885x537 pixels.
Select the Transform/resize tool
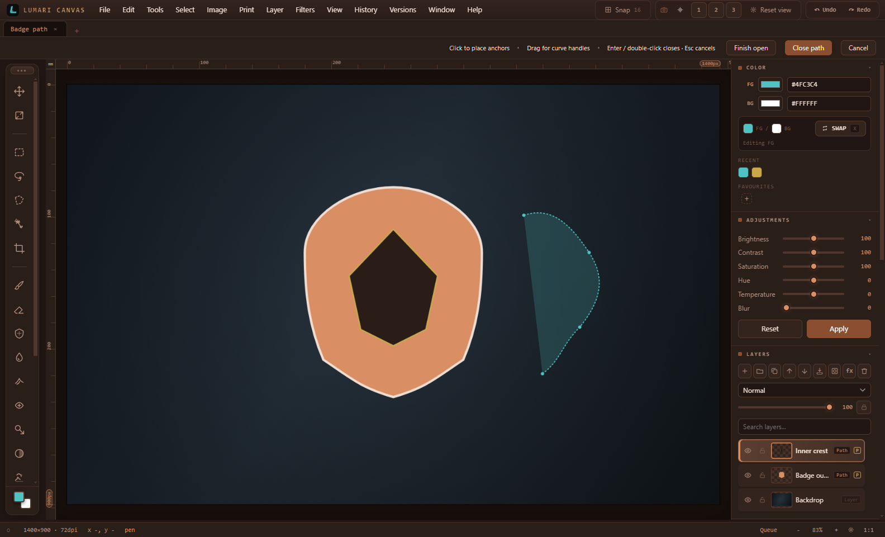[19, 115]
